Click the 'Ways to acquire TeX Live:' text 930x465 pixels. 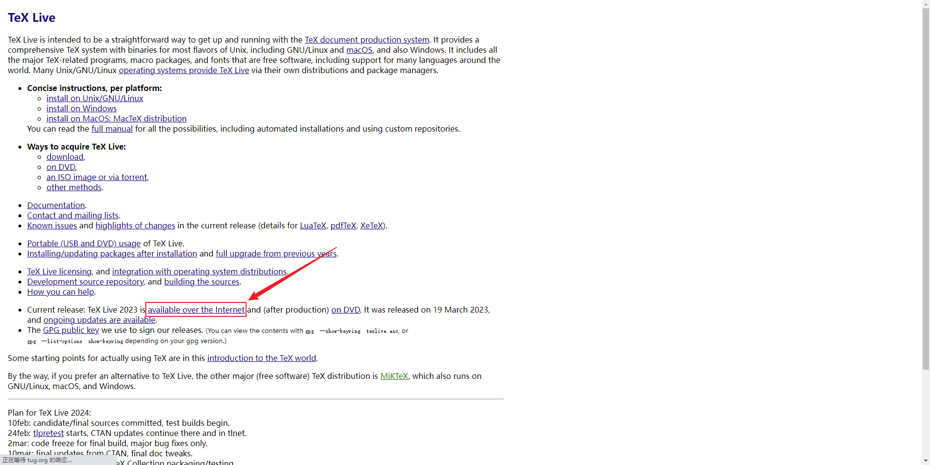click(77, 147)
